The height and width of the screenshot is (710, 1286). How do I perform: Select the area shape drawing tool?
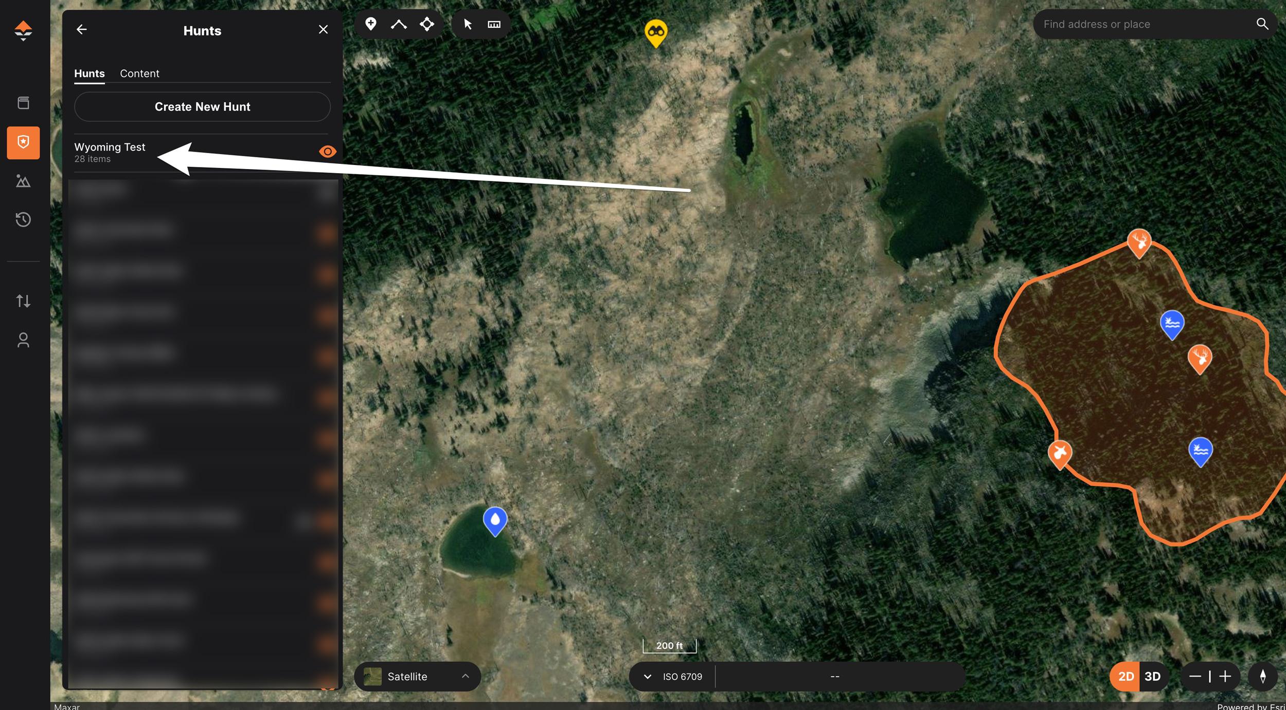[x=427, y=24]
